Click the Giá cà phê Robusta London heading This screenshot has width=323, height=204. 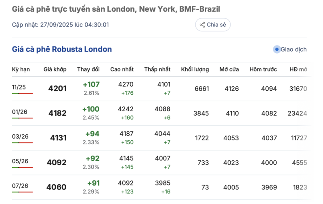coord(62,50)
